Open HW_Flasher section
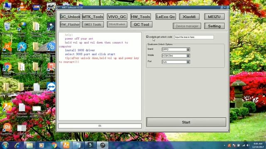The height and width of the screenshot is (149, 266). [x=70, y=24]
